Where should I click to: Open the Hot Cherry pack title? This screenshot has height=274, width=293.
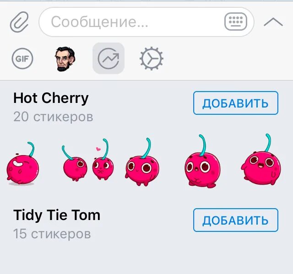[x=51, y=98]
